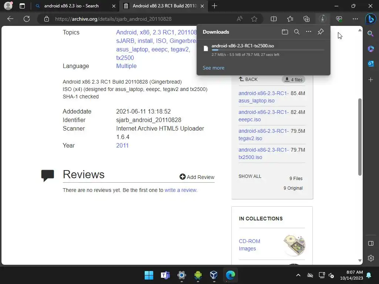Toggle the Downloads toolbar button

pyautogui.click(x=322, y=19)
